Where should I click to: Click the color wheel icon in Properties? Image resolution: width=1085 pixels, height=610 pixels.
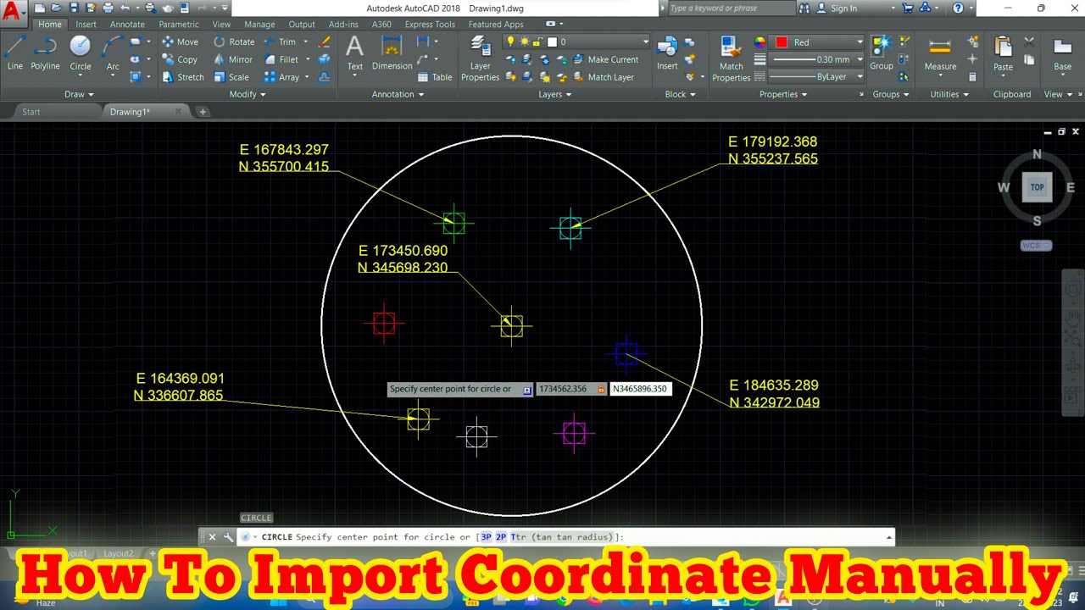click(x=759, y=42)
